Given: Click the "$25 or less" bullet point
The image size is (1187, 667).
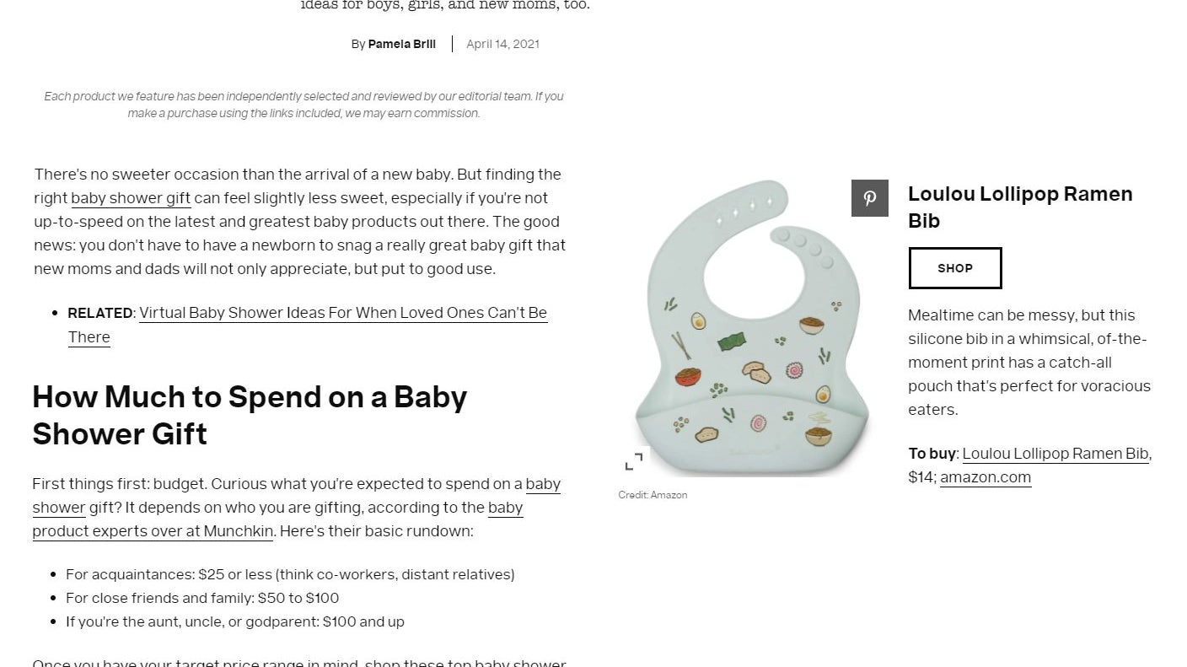Looking at the screenshot, I should click(290, 574).
